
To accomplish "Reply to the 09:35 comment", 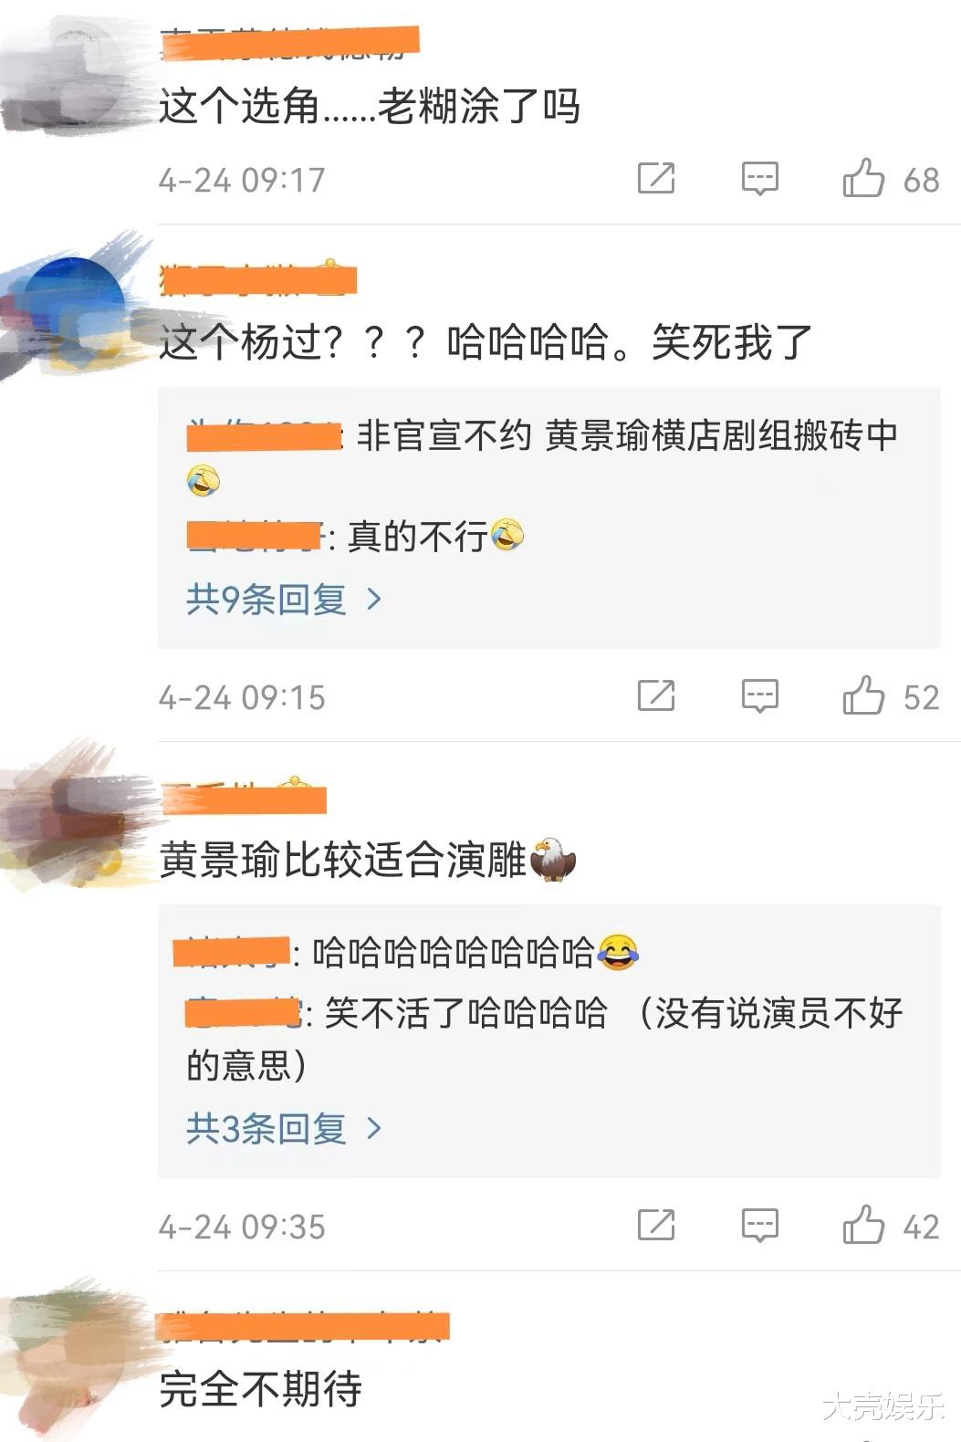I will pos(759,1226).
